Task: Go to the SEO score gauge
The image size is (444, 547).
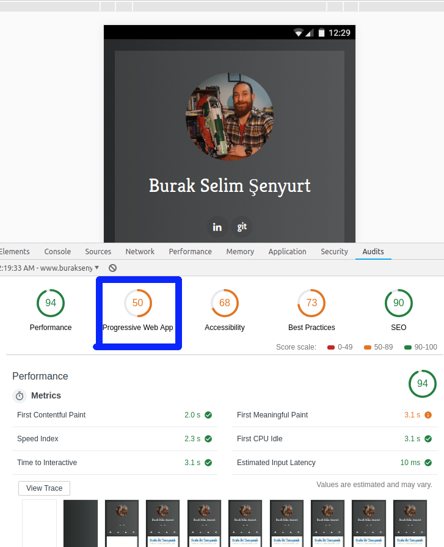Action: click(x=398, y=303)
